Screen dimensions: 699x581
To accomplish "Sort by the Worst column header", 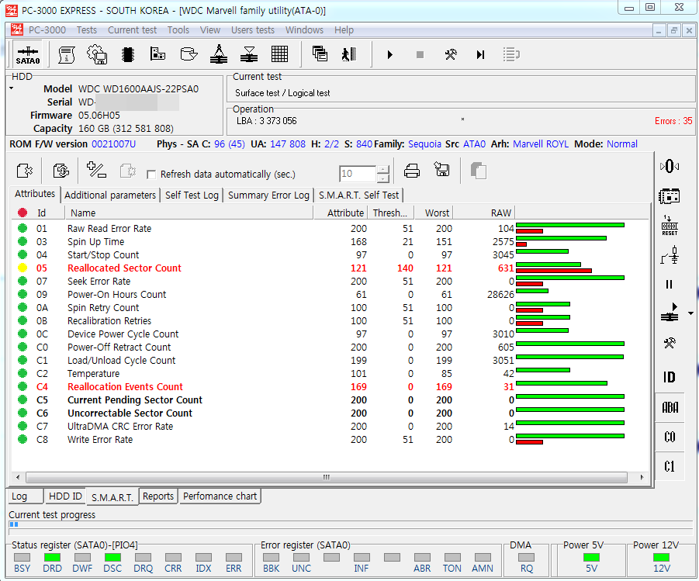I will tap(434, 213).
